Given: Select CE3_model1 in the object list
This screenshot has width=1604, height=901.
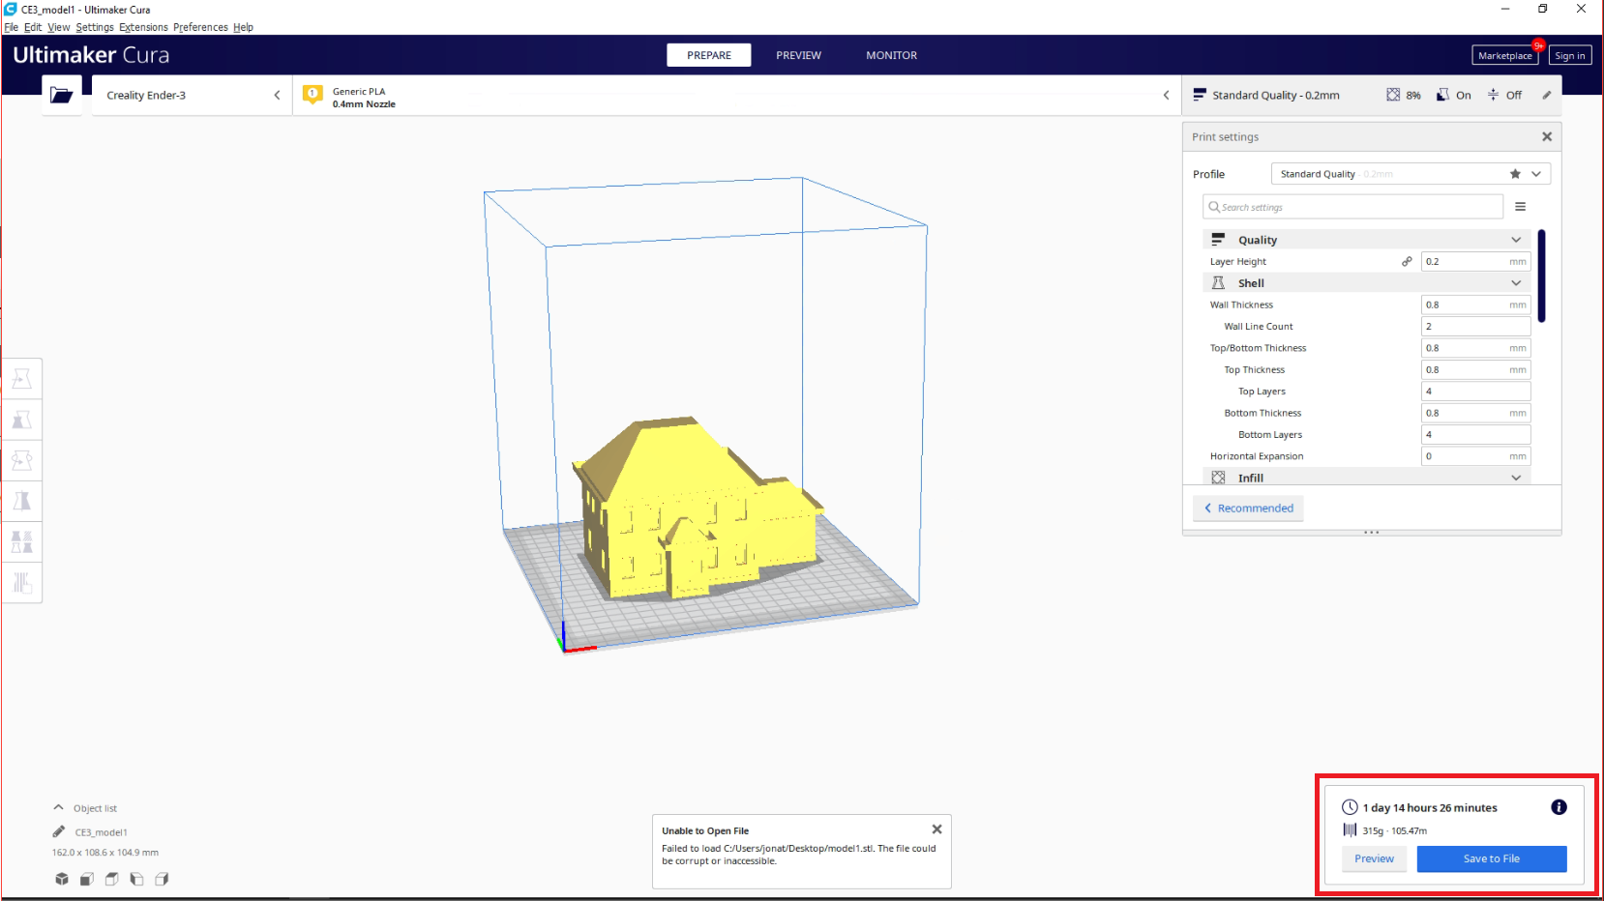Looking at the screenshot, I should [101, 831].
